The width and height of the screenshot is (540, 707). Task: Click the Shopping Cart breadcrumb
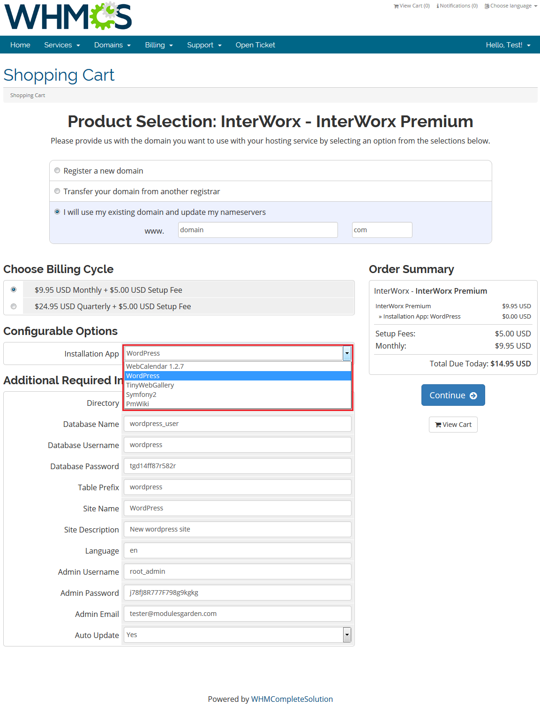[x=28, y=95]
